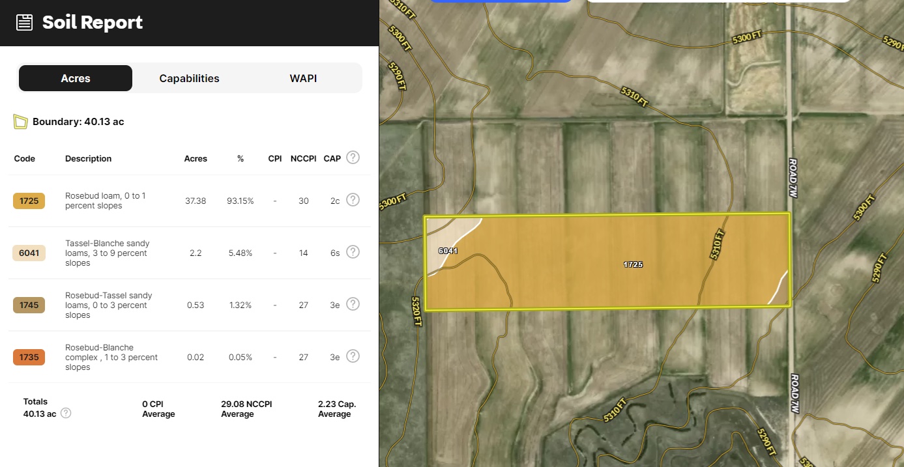Click the Soil Report document icon

24,23
